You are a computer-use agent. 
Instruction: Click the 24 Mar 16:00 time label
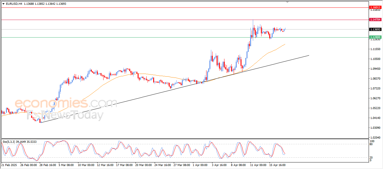point(163,165)
